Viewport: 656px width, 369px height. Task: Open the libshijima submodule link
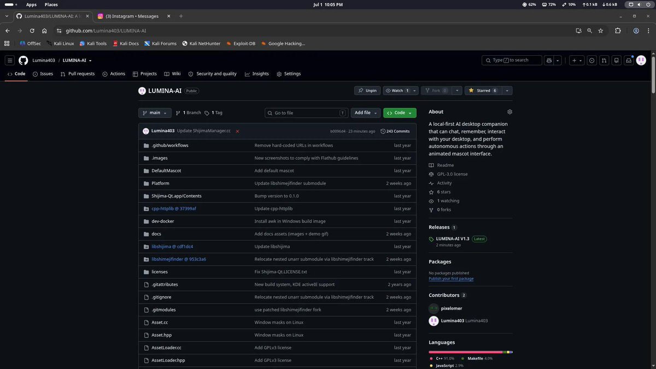(172, 247)
